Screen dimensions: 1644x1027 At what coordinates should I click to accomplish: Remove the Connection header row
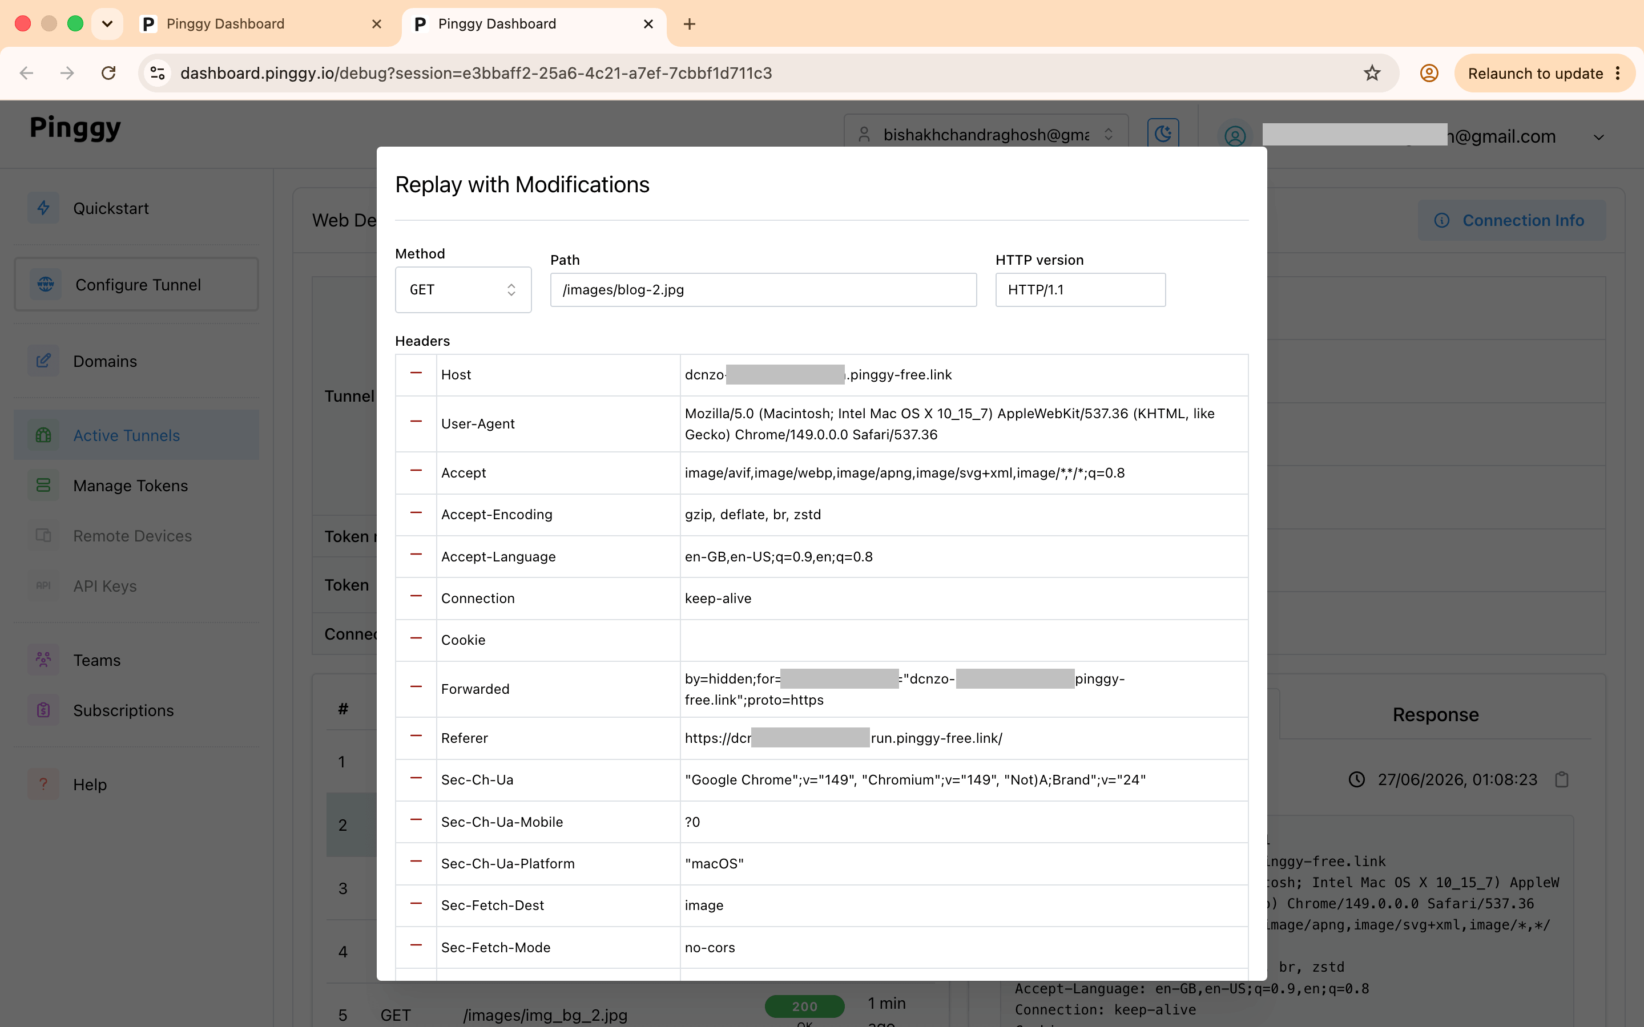pos(416,597)
